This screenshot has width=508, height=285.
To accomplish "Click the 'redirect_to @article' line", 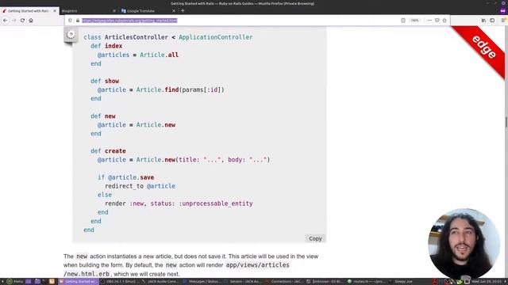I will [x=140, y=186].
